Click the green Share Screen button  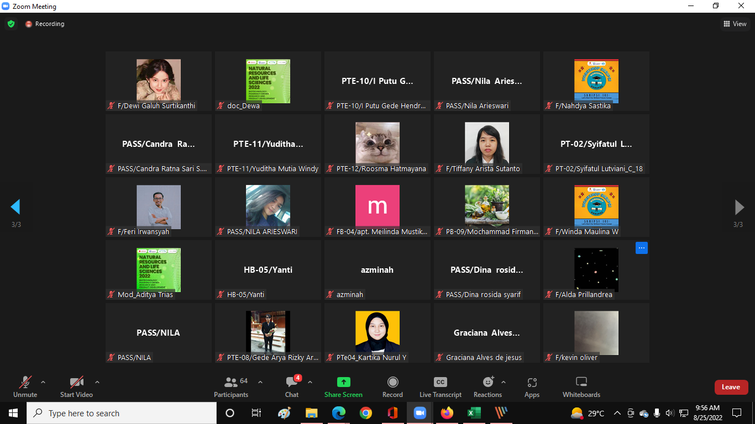coord(343,383)
